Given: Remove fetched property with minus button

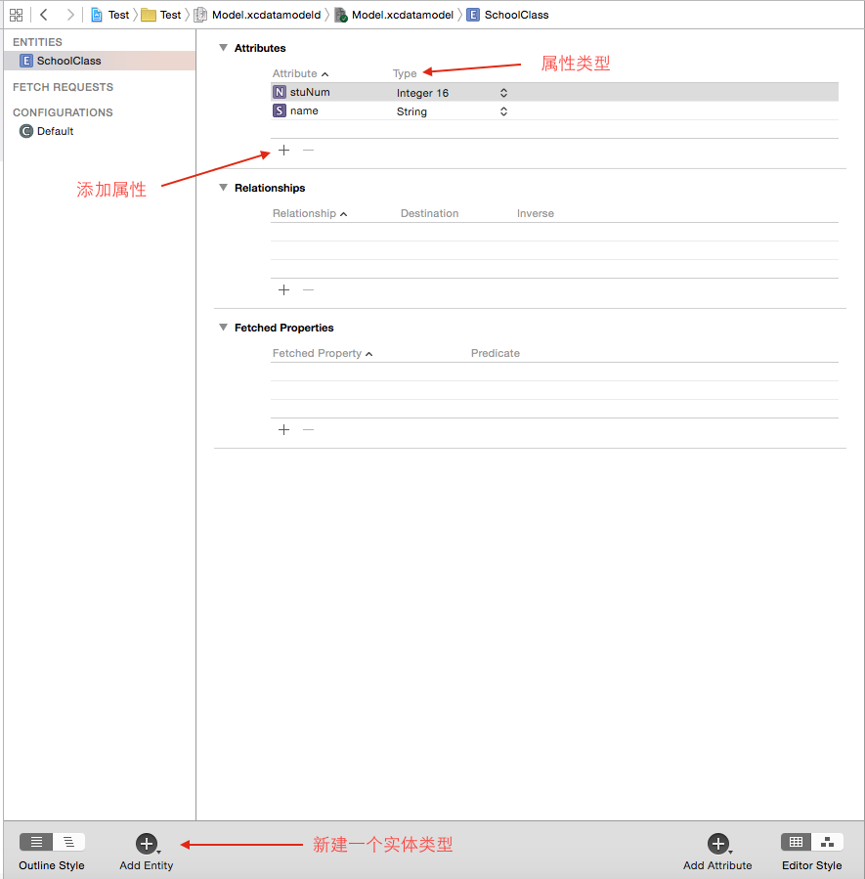Looking at the screenshot, I should pyautogui.click(x=308, y=429).
